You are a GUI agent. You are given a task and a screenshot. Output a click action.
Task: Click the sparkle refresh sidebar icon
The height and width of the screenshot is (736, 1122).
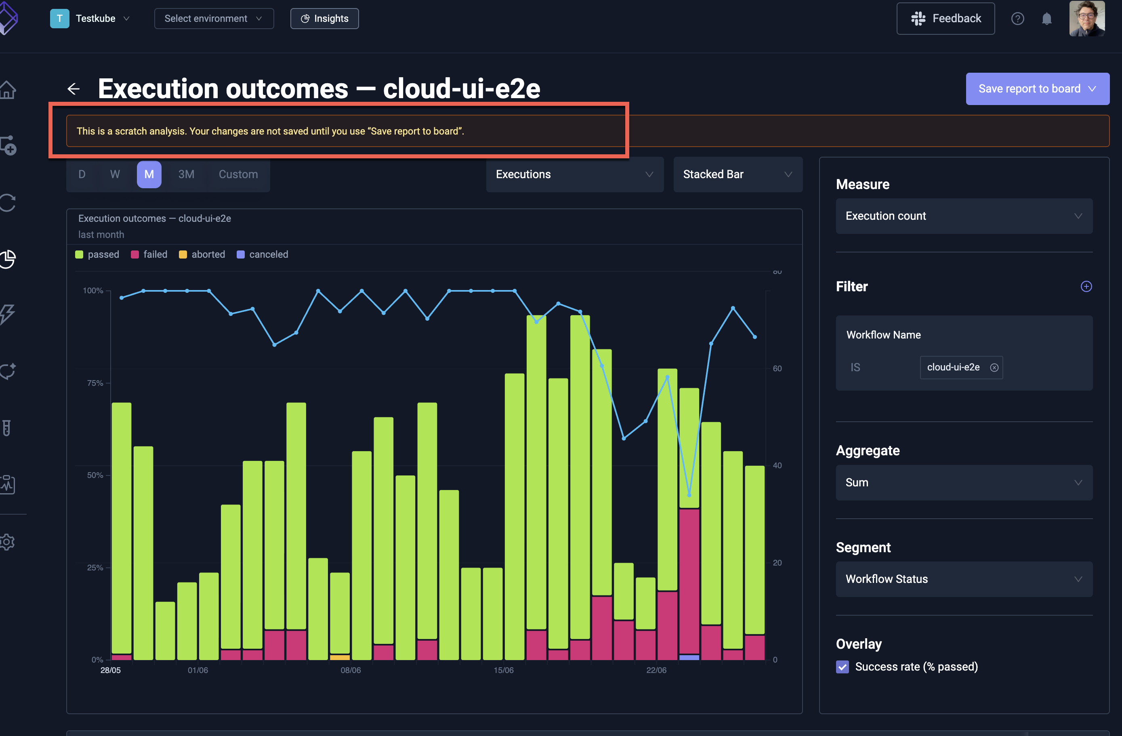tap(8, 372)
